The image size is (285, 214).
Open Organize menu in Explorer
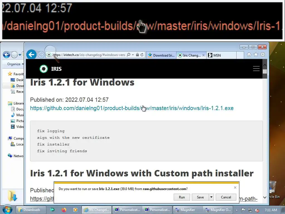(15, 64)
